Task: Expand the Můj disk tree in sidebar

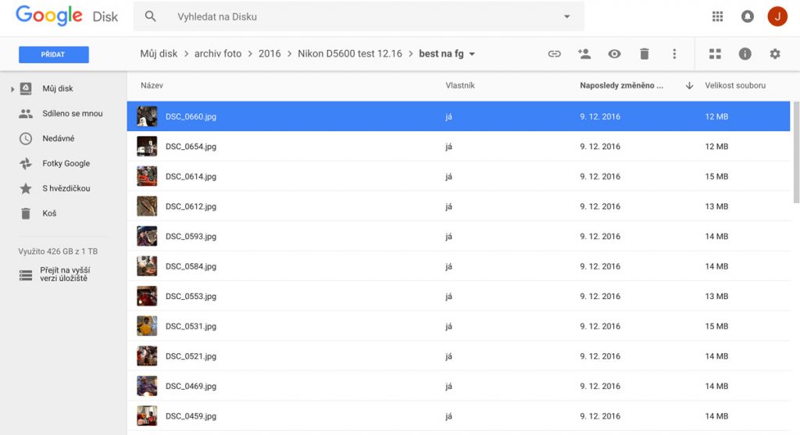Action: click(x=12, y=89)
